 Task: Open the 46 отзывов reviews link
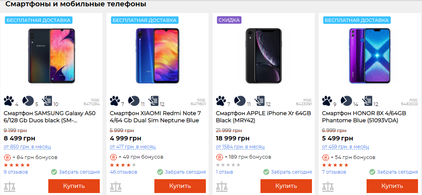[124, 172]
